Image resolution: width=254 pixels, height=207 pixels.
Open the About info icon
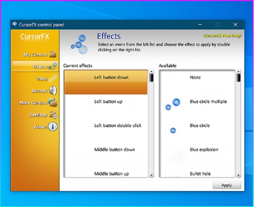pyautogui.click(x=53, y=127)
